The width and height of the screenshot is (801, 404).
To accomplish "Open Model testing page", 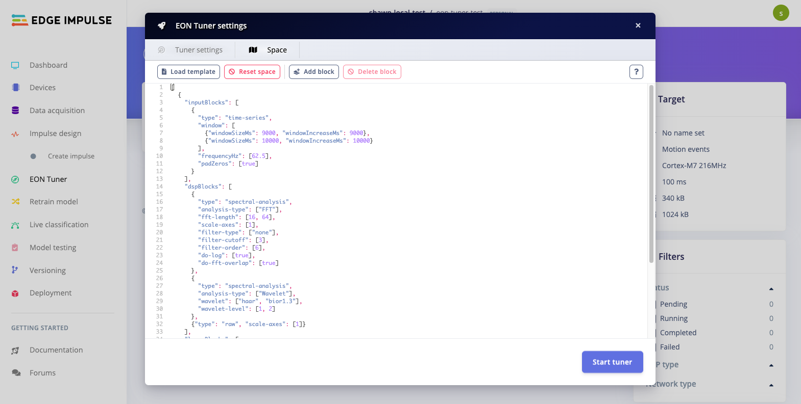I will 53,248.
